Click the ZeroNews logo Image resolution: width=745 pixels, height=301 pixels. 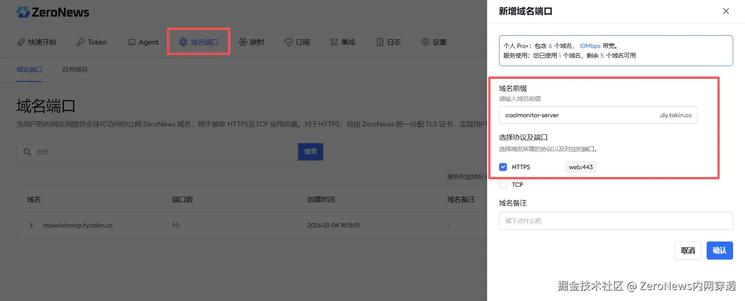click(x=52, y=12)
